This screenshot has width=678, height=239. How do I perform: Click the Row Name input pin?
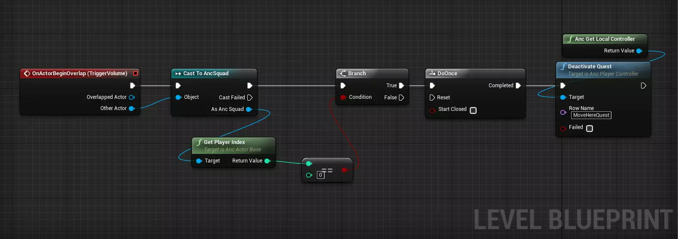click(563, 112)
